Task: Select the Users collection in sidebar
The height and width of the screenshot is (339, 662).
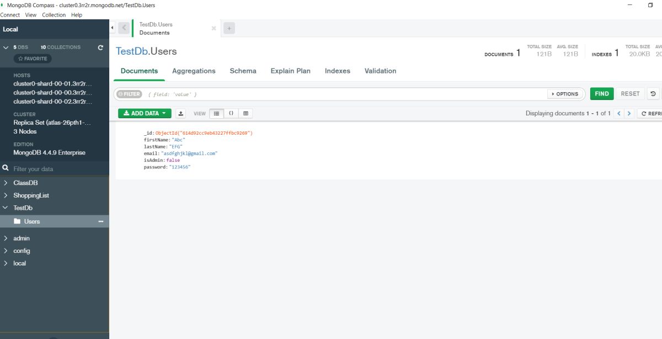Action: click(55, 221)
